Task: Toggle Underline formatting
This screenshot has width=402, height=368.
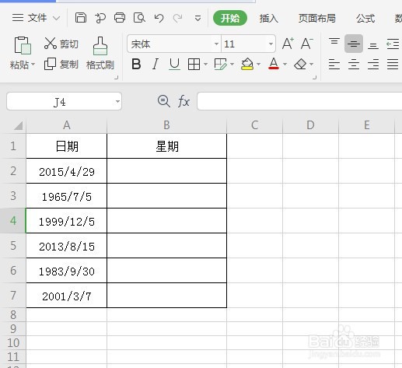Action: [174, 65]
